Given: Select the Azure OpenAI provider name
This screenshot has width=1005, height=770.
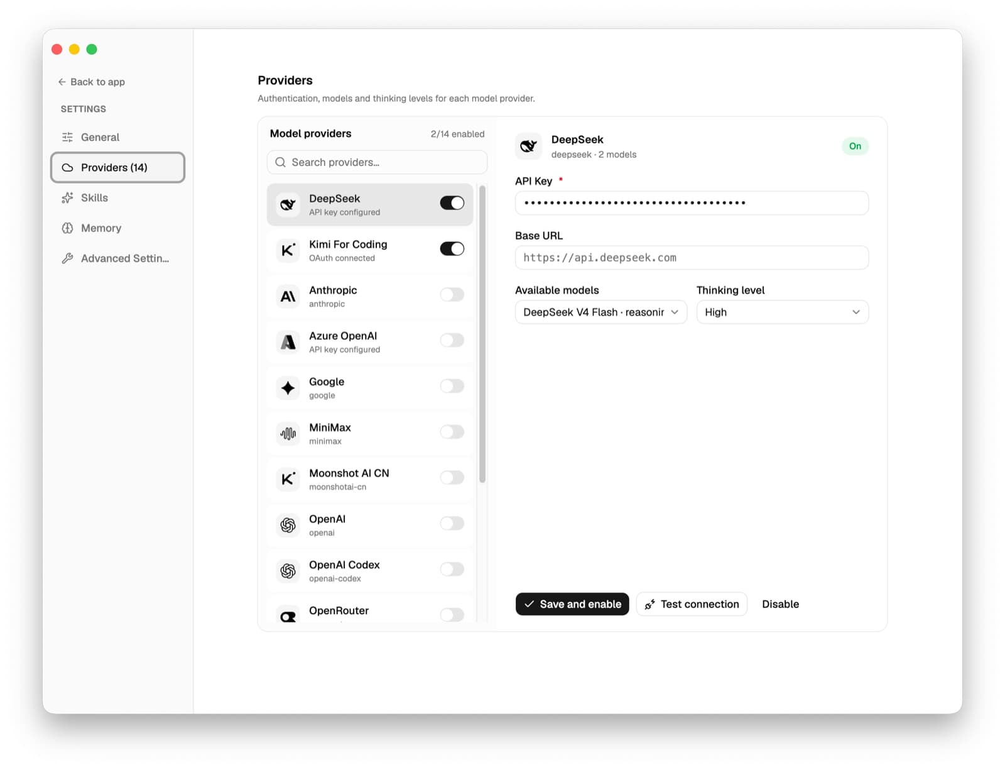Looking at the screenshot, I should 343,336.
